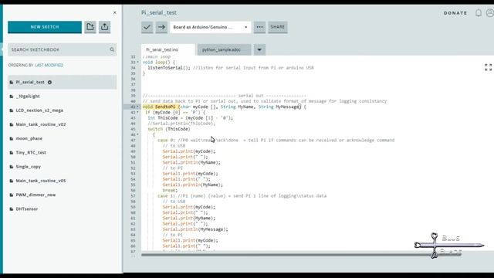
Task: Open the three-dots more options menu
Action: pyautogui.click(x=259, y=27)
